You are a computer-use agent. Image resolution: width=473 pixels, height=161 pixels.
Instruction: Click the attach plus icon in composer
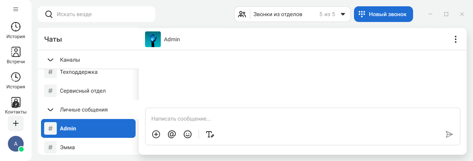(156, 134)
